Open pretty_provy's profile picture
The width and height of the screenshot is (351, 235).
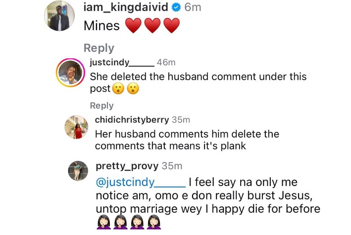click(x=78, y=171)
